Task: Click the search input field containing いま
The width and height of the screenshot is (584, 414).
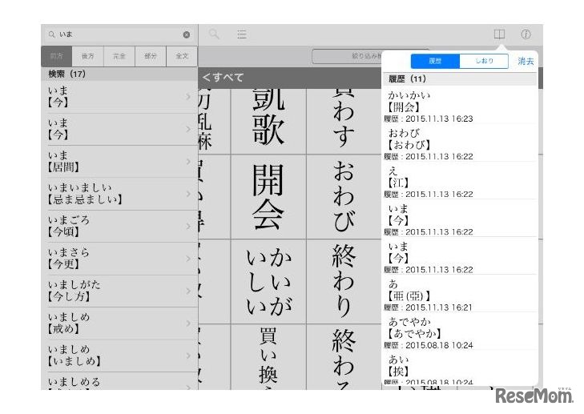Action: [x=119, y=34]
